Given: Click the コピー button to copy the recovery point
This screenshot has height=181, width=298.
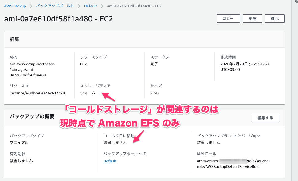Looking at the screenshot, I should [x=228, y=18].
